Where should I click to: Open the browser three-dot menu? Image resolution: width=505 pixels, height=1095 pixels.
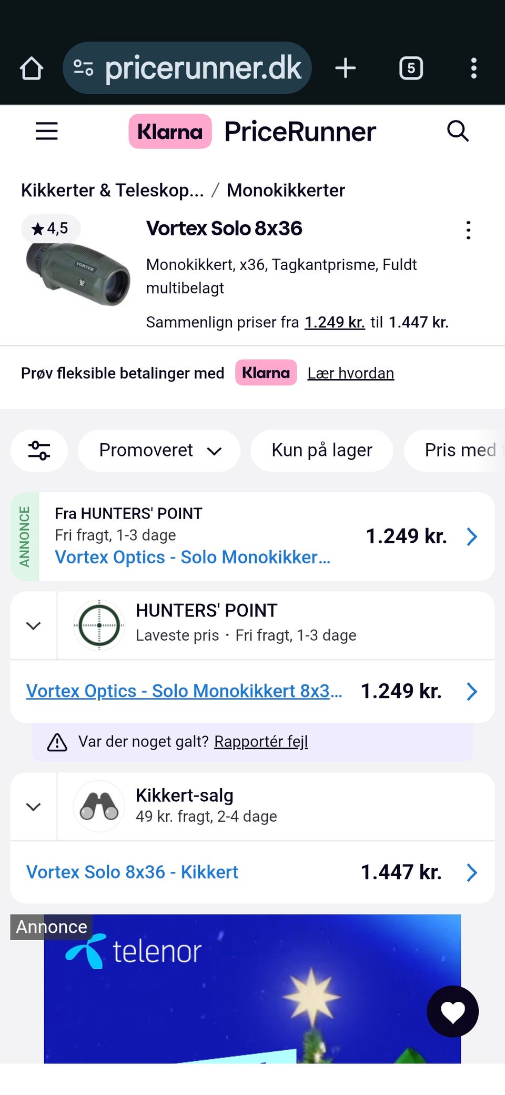point(473,68)
